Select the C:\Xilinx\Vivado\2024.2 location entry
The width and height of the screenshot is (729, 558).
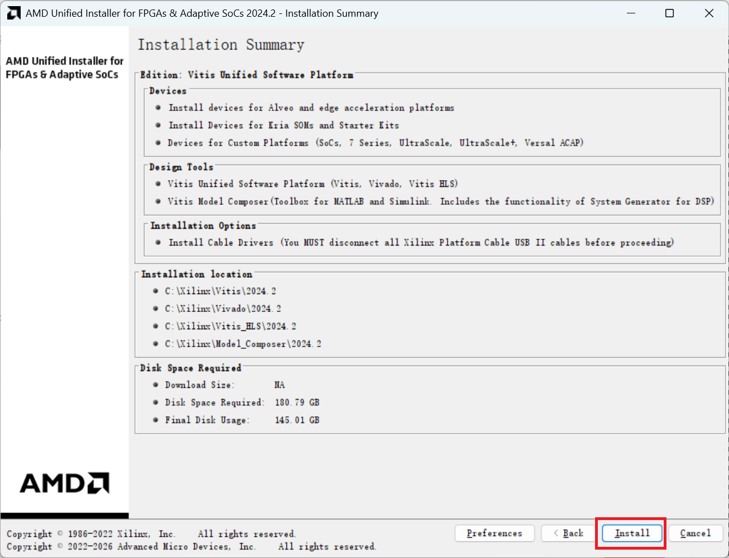point(223,309)
